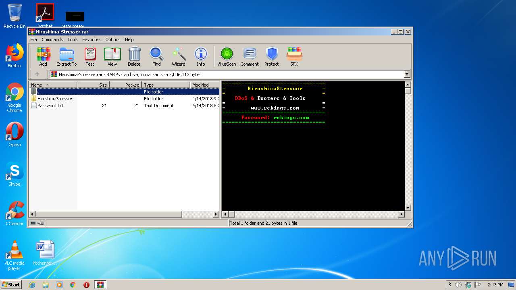This screenshot has width=516, height=290.
Task: Click the volume tray icon
Action: 458,285
